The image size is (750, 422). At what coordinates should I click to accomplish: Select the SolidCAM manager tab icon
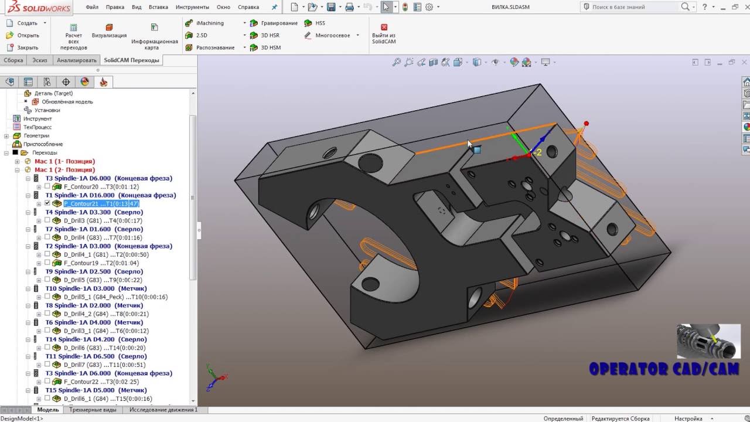click(104, 82)
